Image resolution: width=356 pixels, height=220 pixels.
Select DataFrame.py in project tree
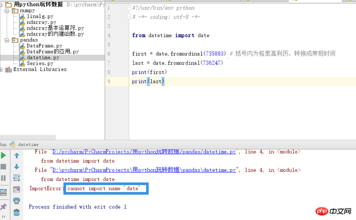[44, 46]
